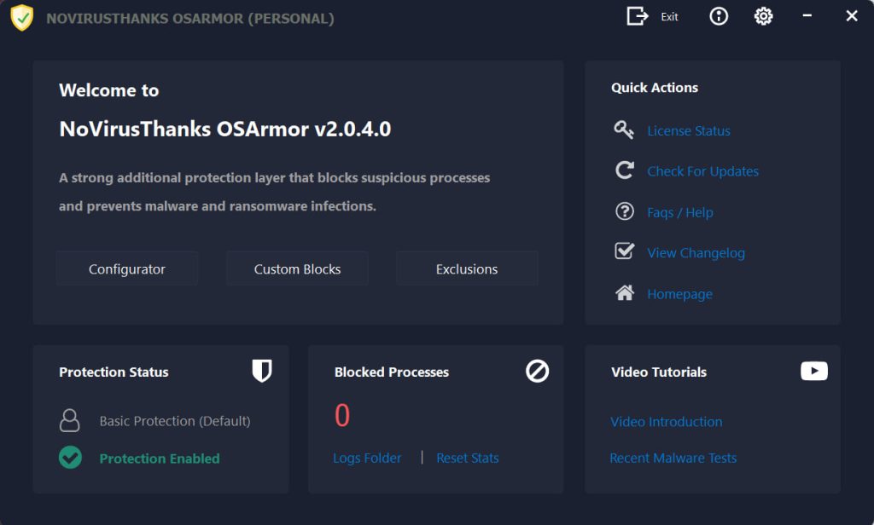
Task: Click NOVIRUSTHANKS OSARMOR (PERSONAL) title bar text
Action: click(190, 19)
